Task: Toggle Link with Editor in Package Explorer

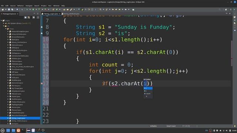Action: click(29, 17)
